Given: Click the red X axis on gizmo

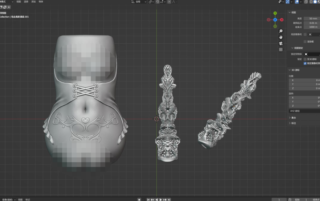Looking at the screenshot, I should pos(281,20).
